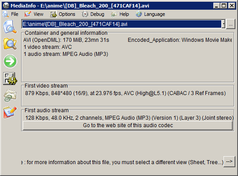Maximize the MediaInfo window
Screen dimensions: 238x176
click(x=224, y=6)
